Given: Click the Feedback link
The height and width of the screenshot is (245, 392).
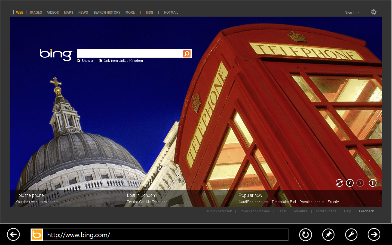Looking at the screenshot, I should pos(366,211).
